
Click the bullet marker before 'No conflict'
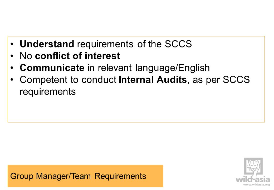[12, 56]
